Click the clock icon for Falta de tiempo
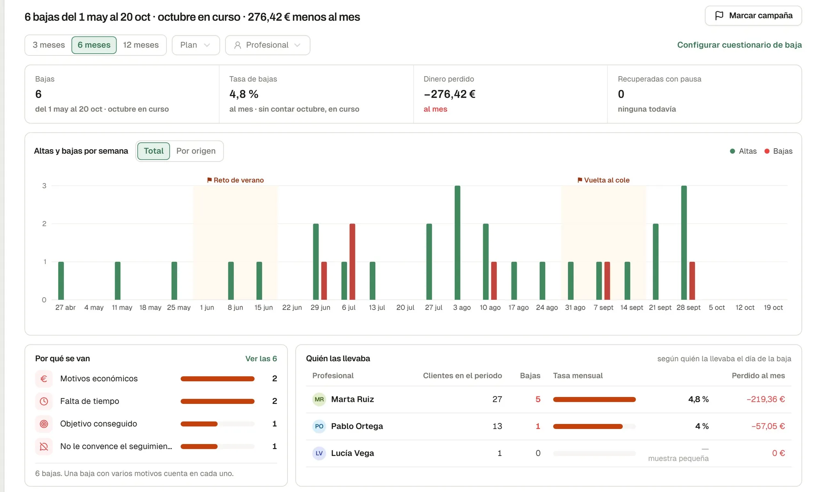This screenshot has width=820, height=492. pos(44,401)
